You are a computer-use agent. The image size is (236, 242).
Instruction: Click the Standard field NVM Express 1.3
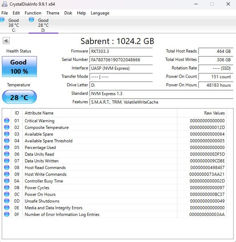pyautogui.click(x=161, y=94)
